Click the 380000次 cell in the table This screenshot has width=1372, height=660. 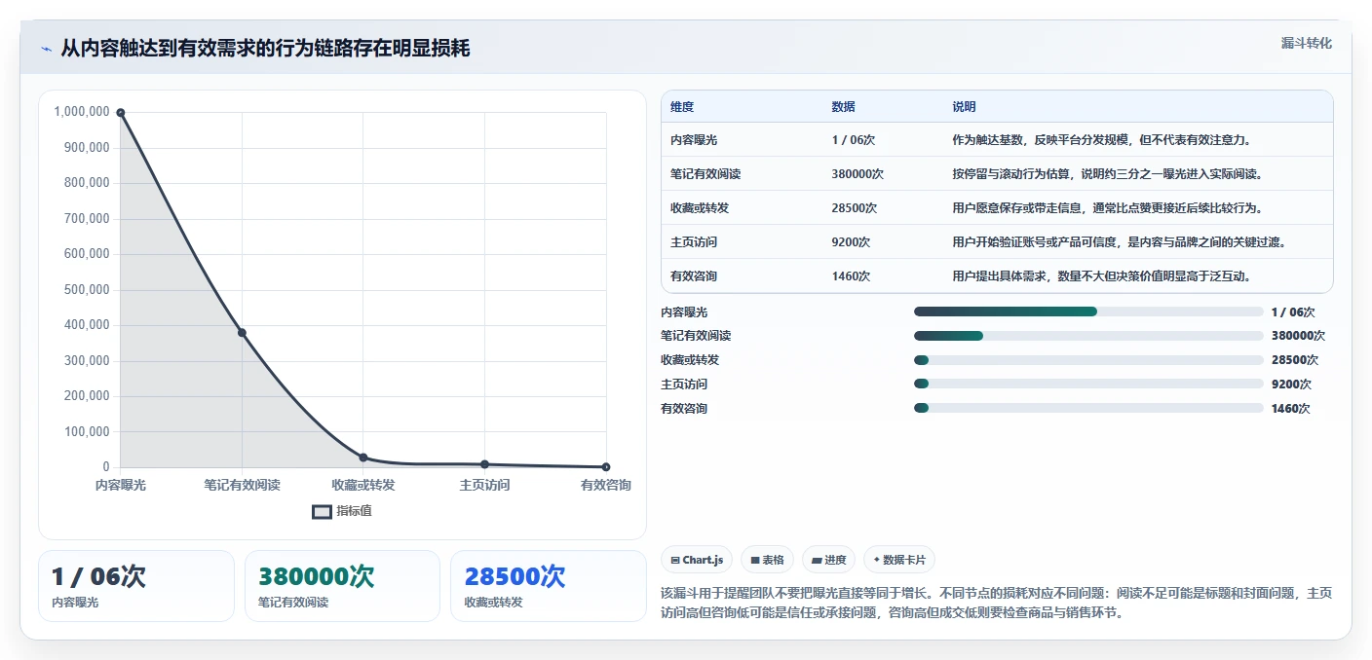[857, 174]
